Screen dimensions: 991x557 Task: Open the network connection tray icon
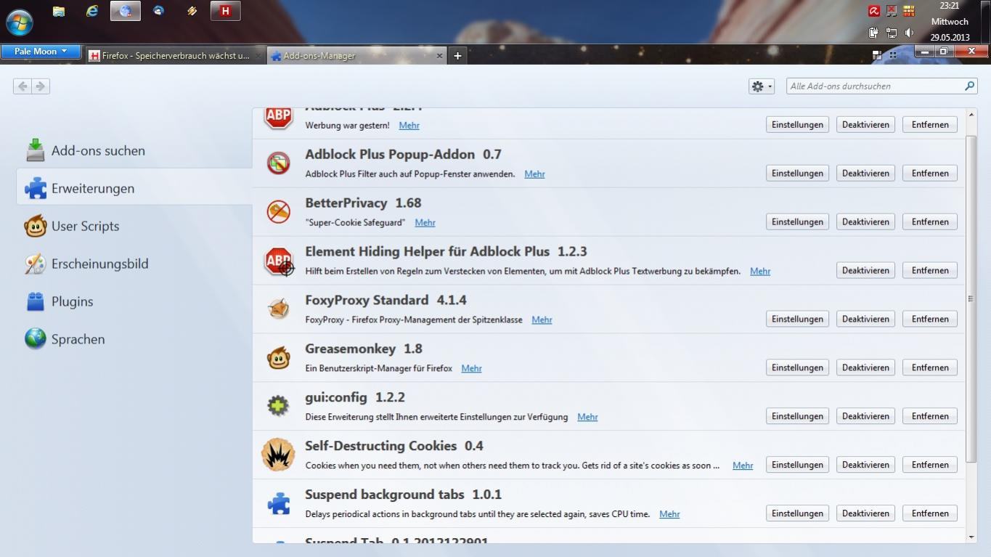892,33
